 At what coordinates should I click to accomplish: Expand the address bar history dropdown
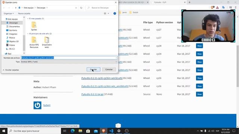coord(76,7)
